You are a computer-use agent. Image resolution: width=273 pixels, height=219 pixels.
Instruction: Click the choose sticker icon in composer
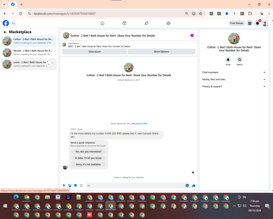pyautogui.click(x=75, y=185)
